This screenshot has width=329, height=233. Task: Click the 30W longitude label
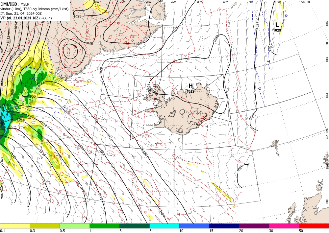tap(123, 2)
